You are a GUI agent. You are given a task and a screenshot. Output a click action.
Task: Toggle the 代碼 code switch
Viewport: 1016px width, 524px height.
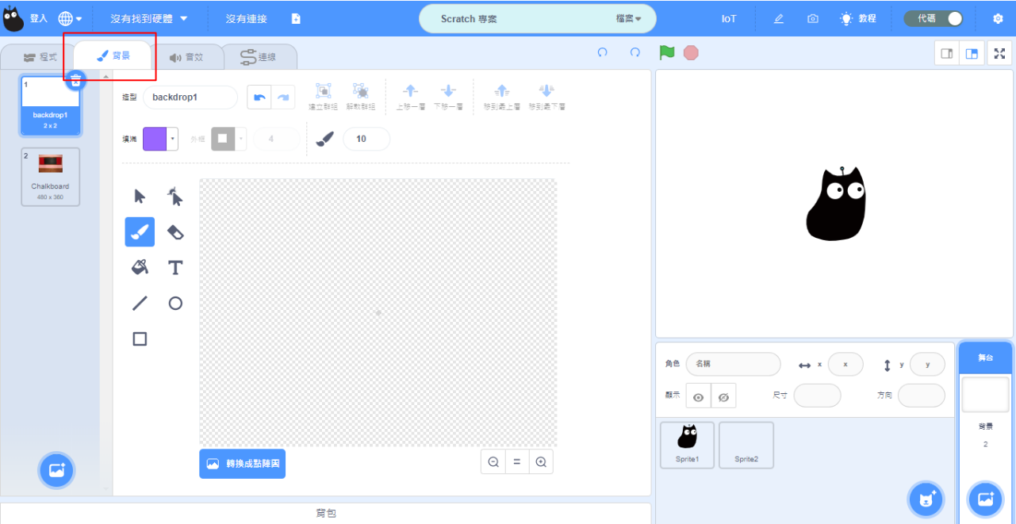(x=934, y=18)
